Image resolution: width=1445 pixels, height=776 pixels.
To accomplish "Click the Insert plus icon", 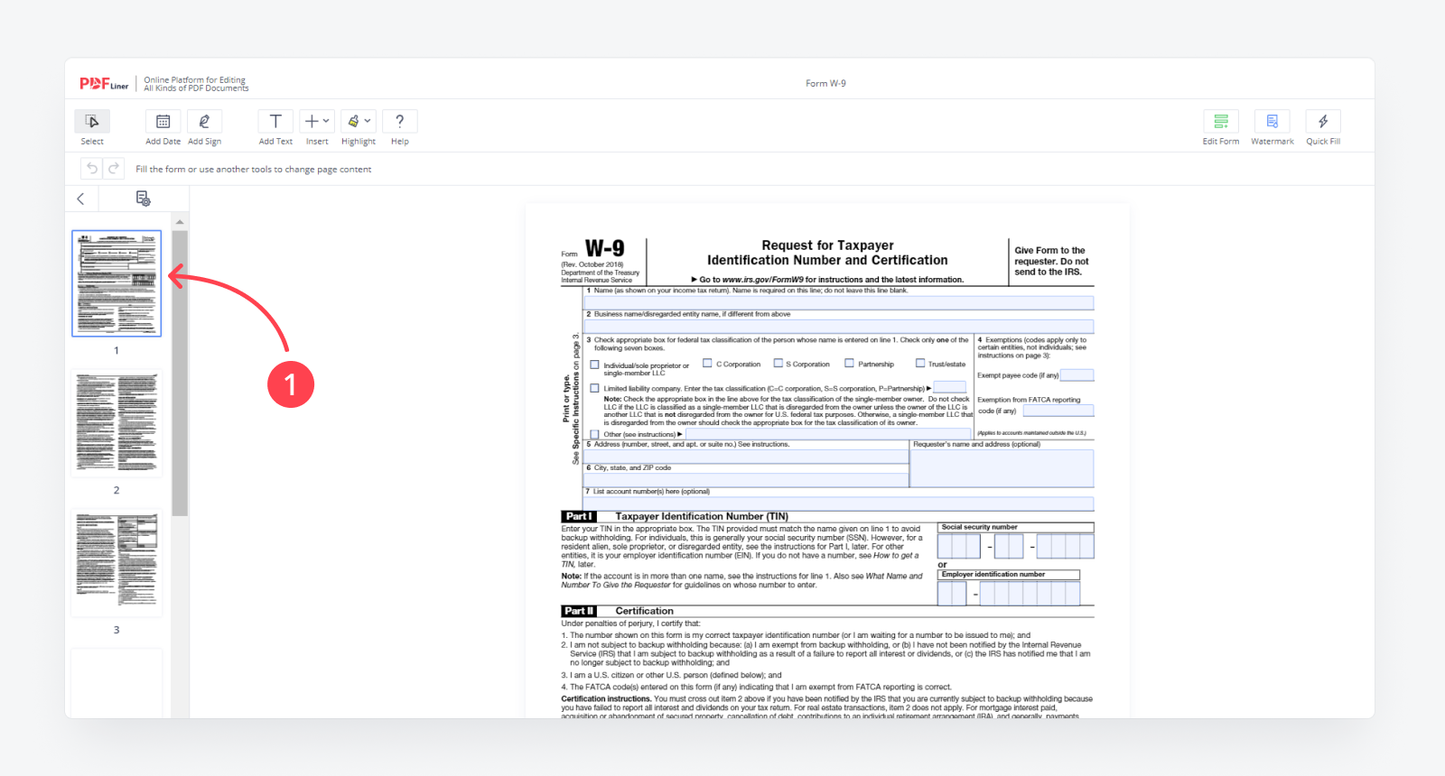I will [312, 121].
